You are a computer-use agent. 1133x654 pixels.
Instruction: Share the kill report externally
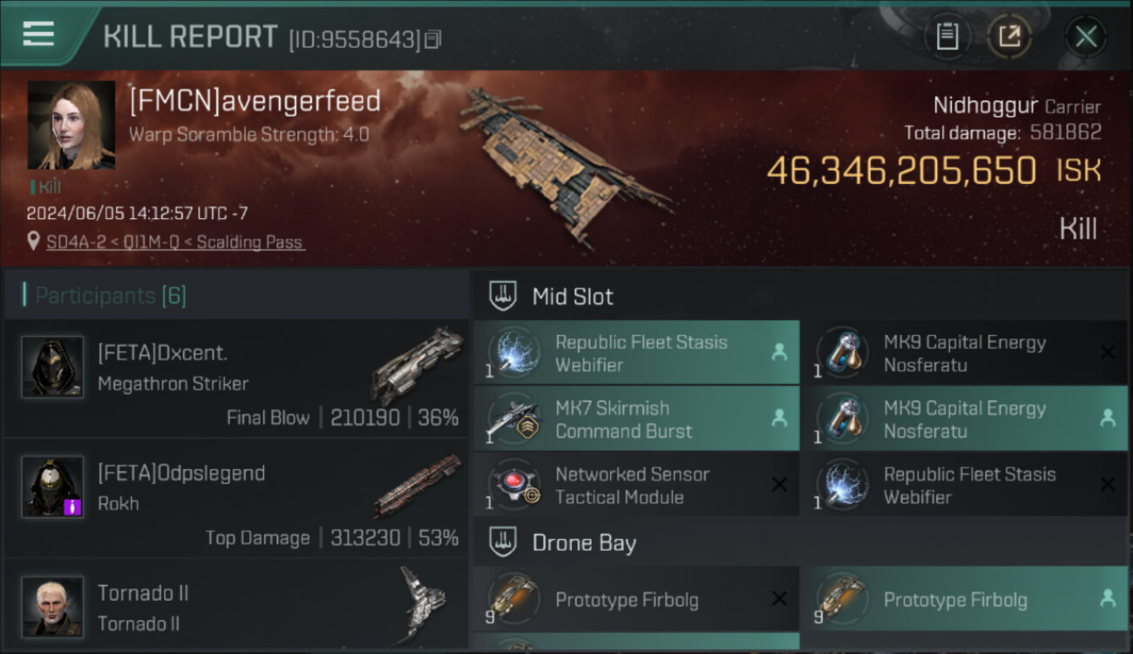point(1009,37)
